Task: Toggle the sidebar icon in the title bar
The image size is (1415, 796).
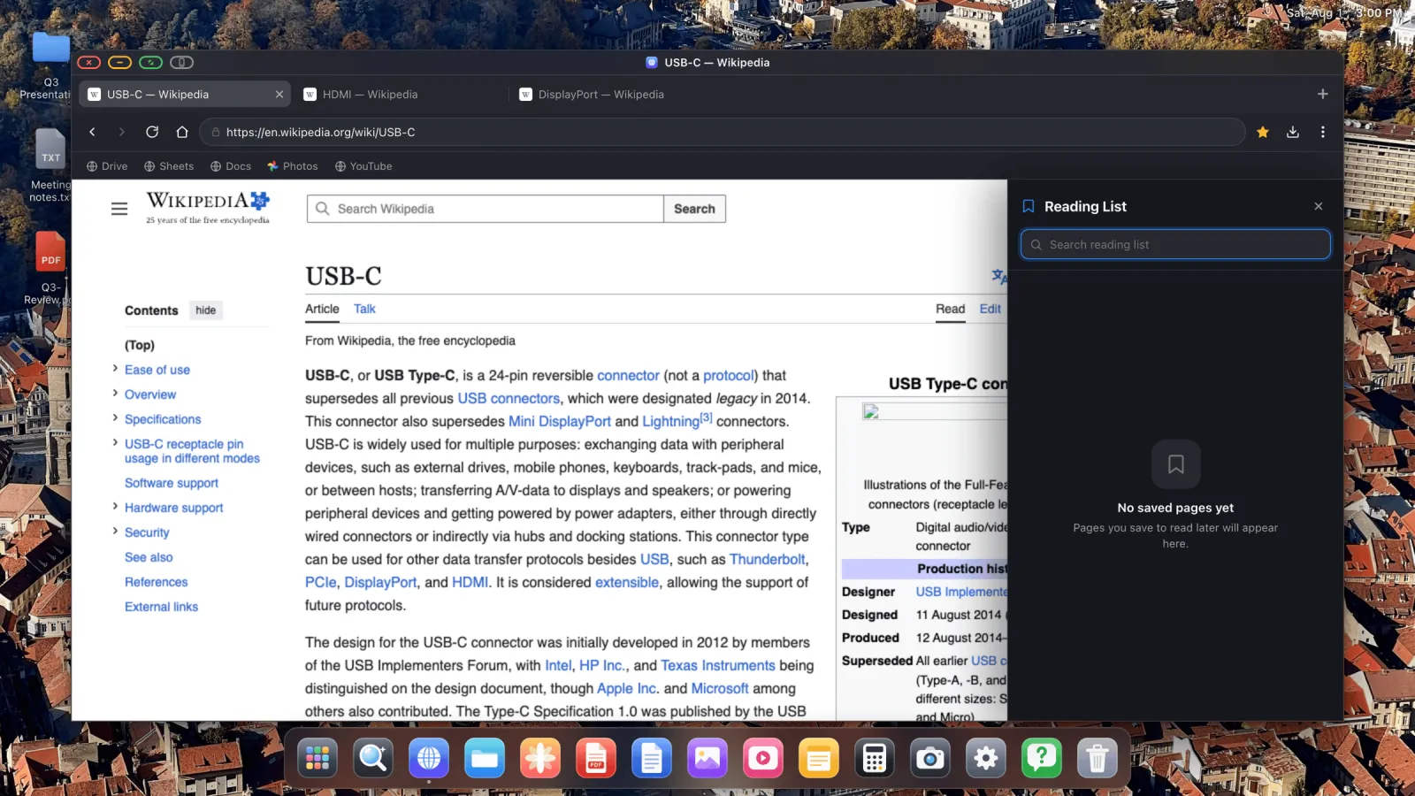Action: tap(182, 62)
